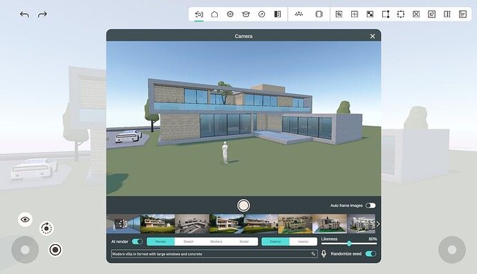Click the checkered material icon
This screenshot has height=274, width=477.
pos(370,15)
